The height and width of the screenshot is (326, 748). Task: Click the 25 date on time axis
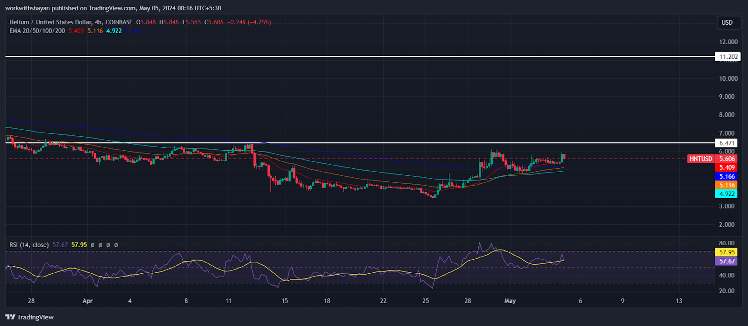coord(425,301)
